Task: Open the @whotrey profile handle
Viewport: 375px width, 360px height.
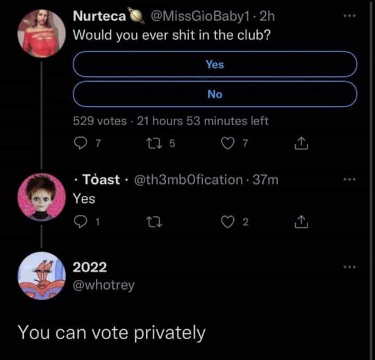Action: coord(103,285)
